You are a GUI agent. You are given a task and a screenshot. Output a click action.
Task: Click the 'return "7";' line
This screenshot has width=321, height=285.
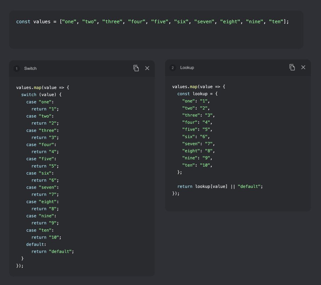click(45, 194)
